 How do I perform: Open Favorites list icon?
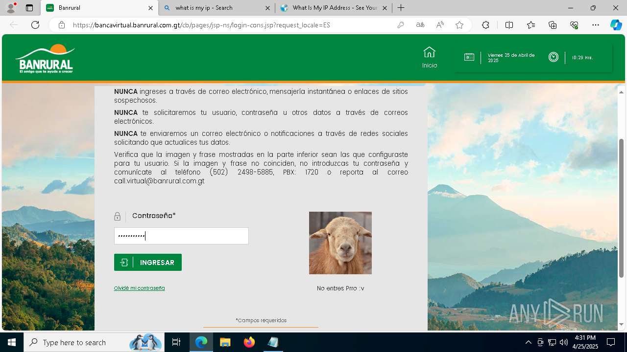click(x=531, y=25)
